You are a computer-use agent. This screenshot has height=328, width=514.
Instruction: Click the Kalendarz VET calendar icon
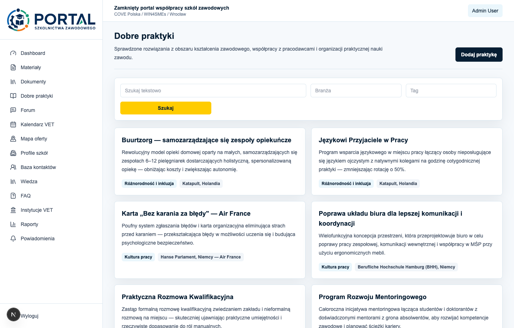13,124
